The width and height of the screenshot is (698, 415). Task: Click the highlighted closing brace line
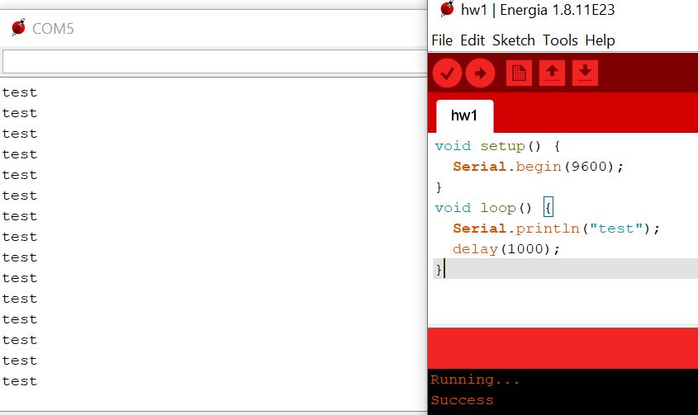[x=565, y=269]
